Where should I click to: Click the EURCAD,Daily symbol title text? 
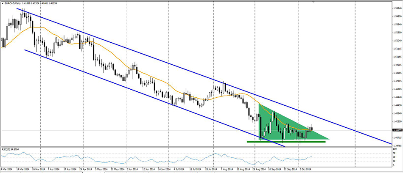point(16,3)
